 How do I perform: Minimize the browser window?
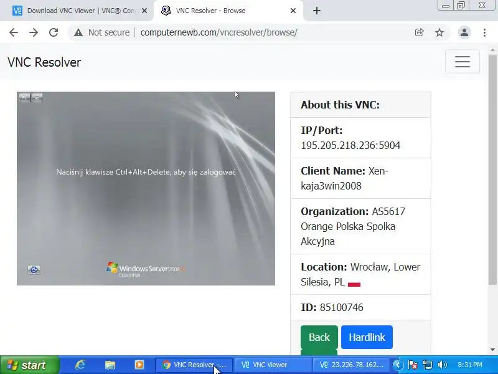click(446, 6)
